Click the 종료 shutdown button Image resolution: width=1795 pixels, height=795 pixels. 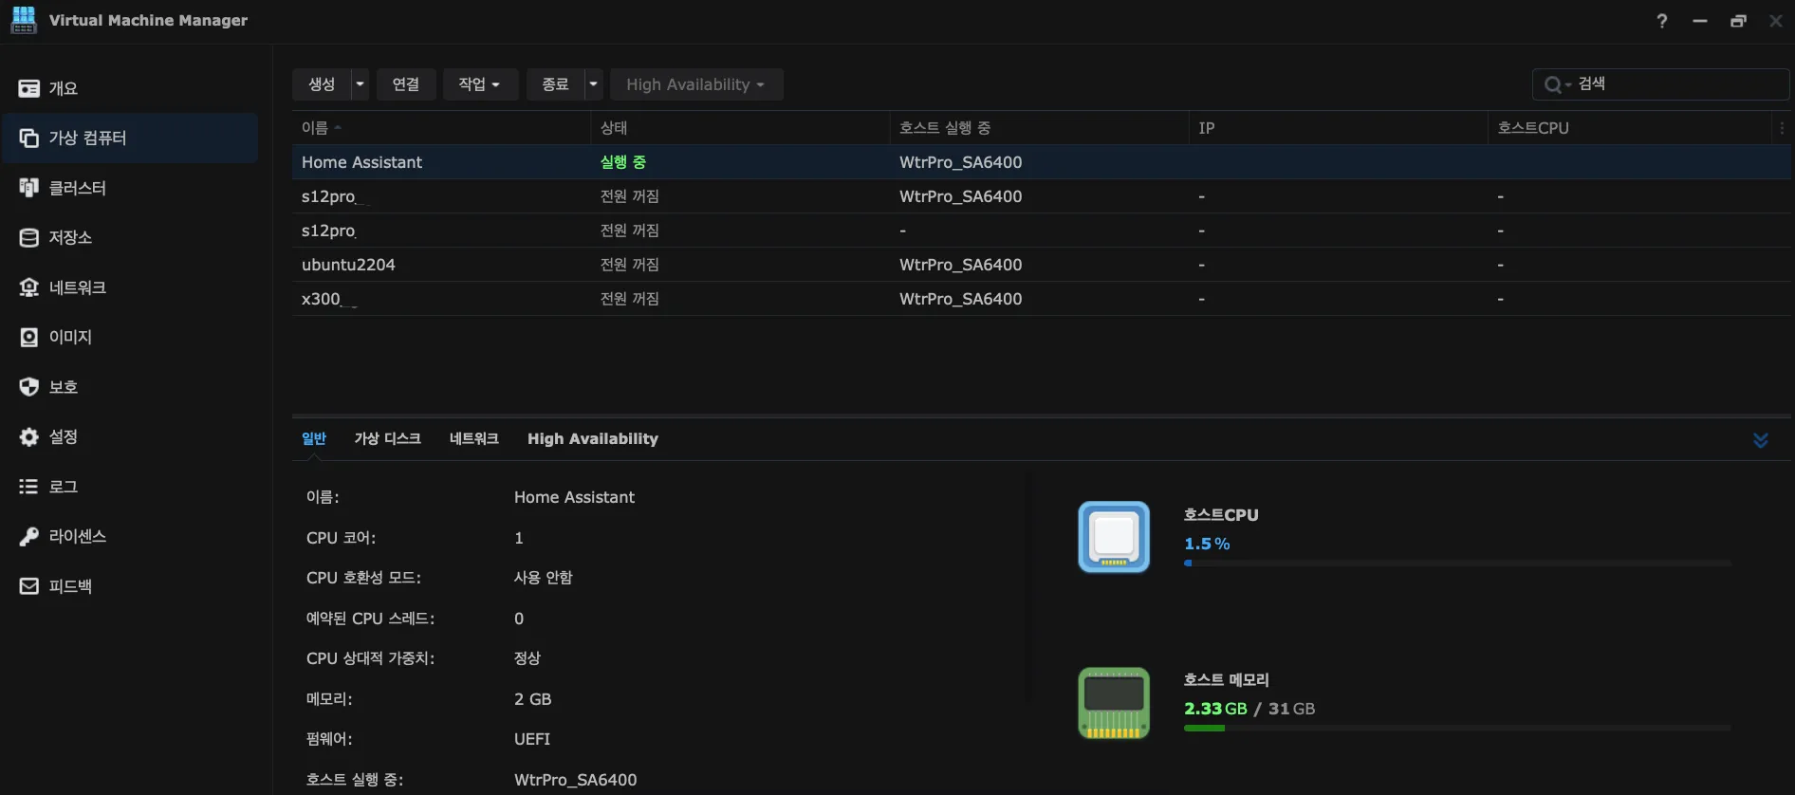pyautogui.click(x=555, y=84)
